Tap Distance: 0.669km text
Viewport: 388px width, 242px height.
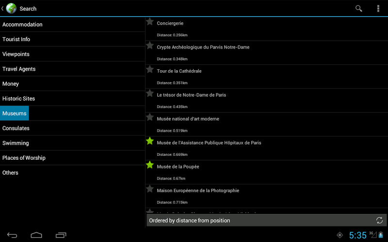click(172, 154)
